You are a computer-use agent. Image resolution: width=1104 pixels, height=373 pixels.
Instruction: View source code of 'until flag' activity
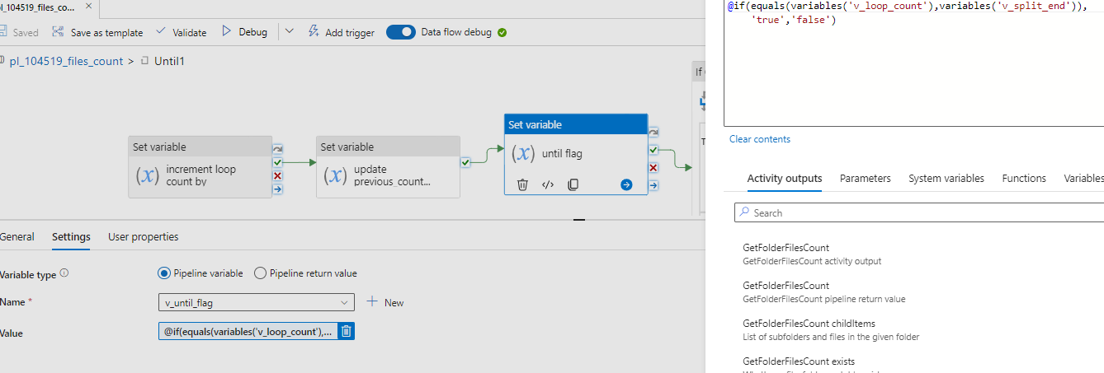tap(547, 184)
